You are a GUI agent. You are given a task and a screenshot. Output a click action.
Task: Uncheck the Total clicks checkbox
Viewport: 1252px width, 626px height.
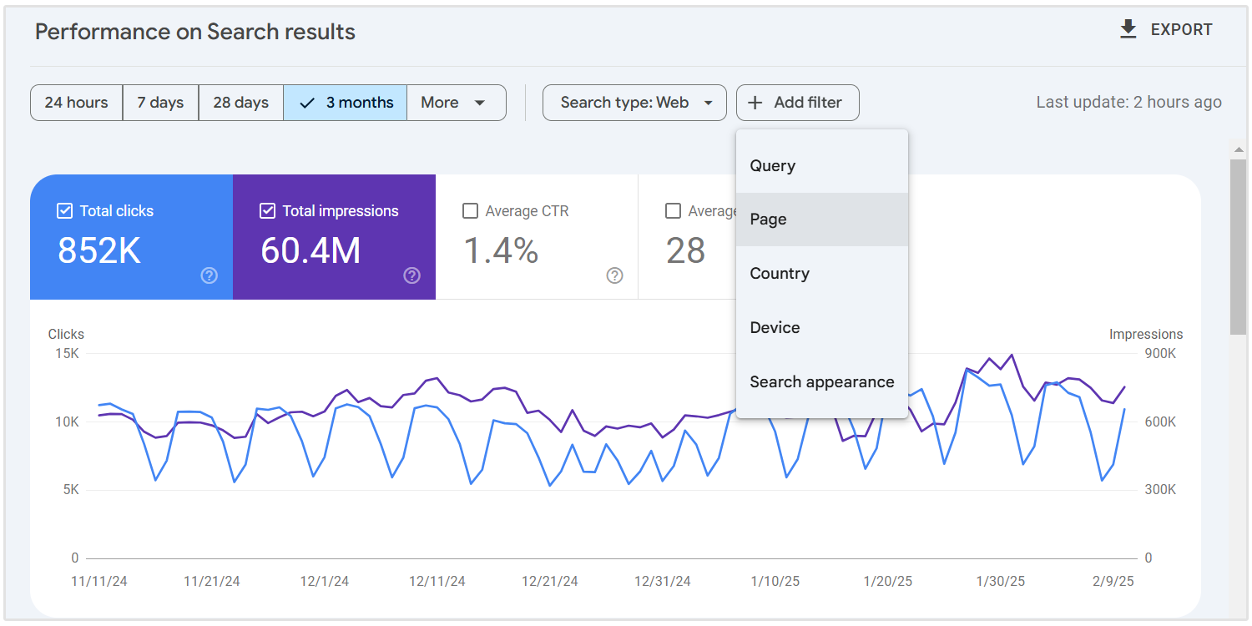(x=64, y=211)
